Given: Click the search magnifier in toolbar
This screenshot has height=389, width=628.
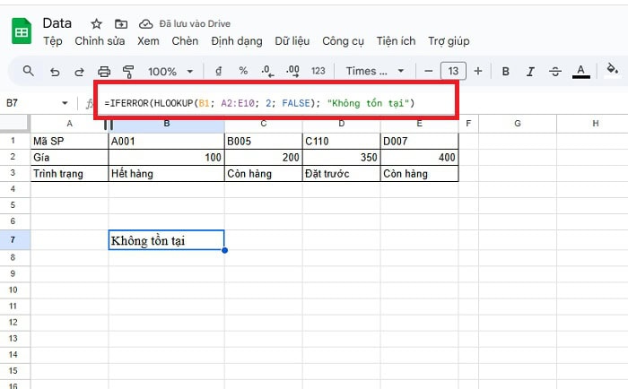Looking at the screenshot, I should tap(29, 71).
